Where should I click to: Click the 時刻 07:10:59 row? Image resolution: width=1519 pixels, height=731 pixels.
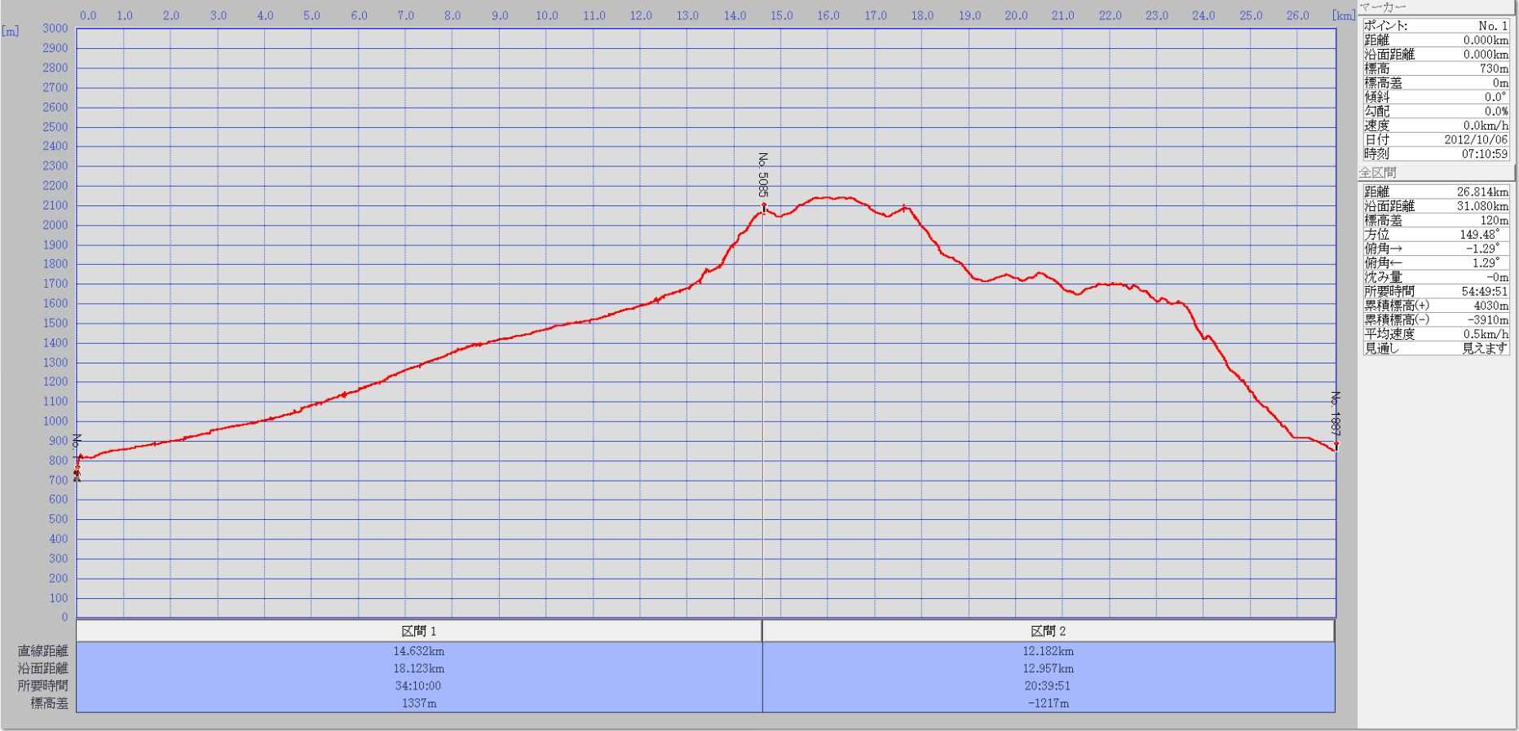1436,153
